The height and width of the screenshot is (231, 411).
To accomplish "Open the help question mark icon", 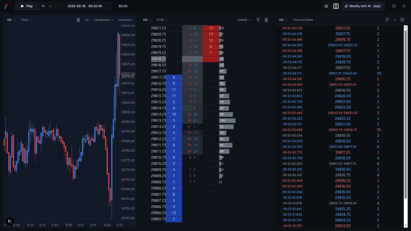I will [x=394, y=6].
